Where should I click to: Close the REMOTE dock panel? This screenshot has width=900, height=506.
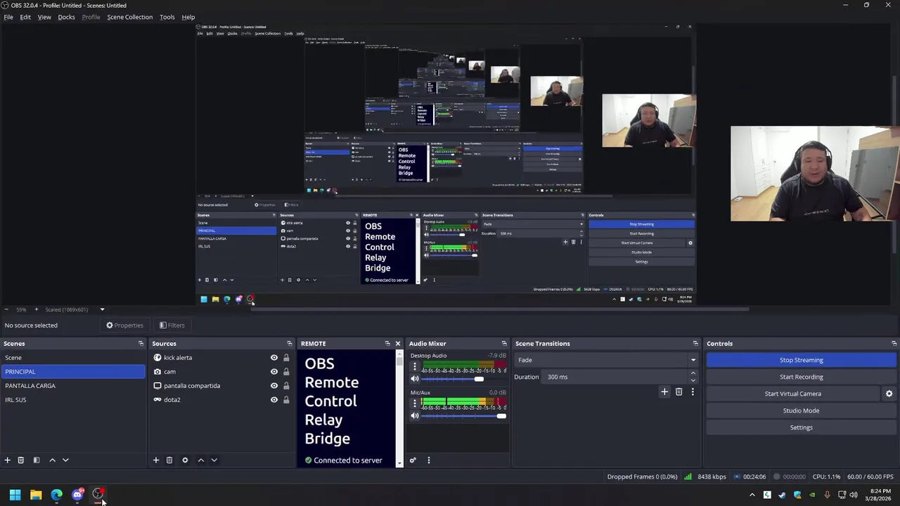(397, 344)
